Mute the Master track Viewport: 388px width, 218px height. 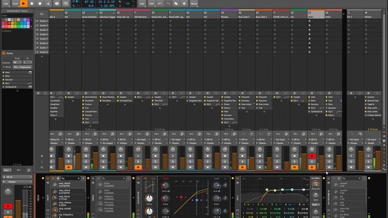[x=369, y=167]
